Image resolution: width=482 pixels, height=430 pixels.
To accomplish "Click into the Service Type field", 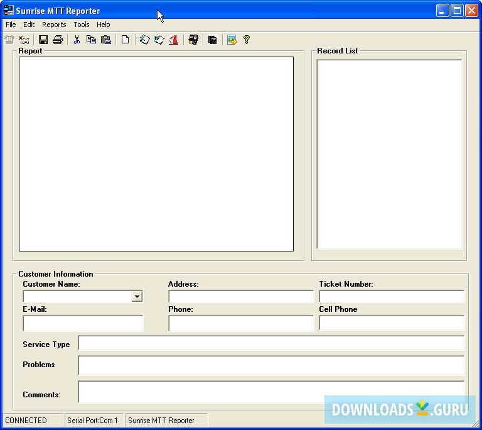I will [271, 343].
